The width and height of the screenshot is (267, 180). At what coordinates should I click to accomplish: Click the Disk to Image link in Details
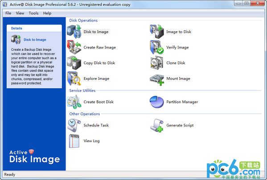click(35, 40)
